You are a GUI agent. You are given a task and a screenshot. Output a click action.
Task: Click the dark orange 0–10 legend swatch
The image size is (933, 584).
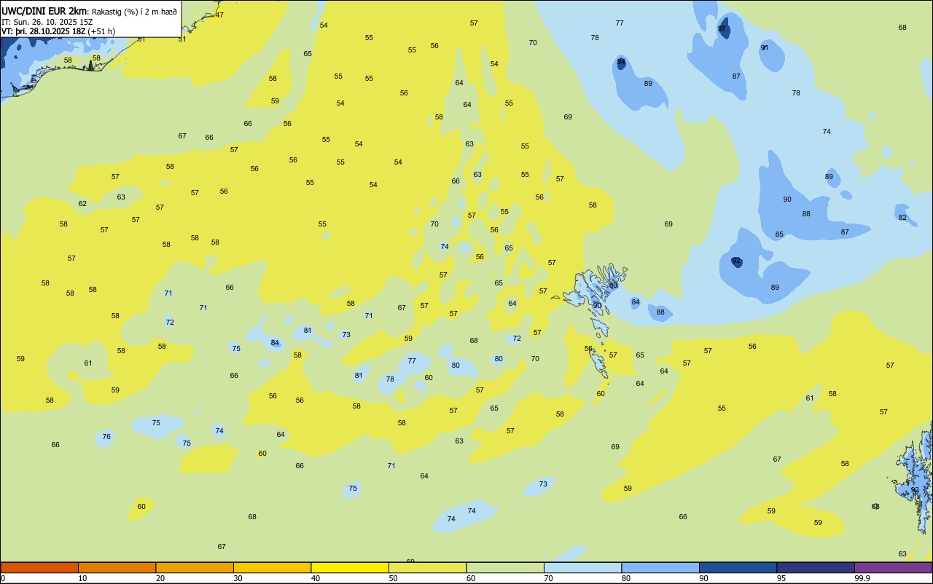[39, 567]
